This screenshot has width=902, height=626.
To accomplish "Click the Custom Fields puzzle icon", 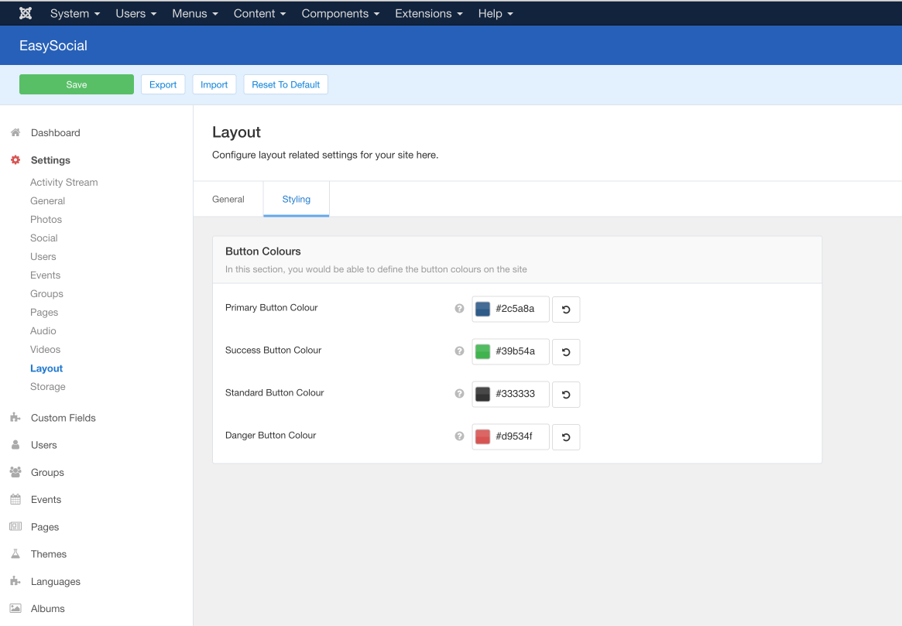I will pyautogui.click(x=15, y=417).
